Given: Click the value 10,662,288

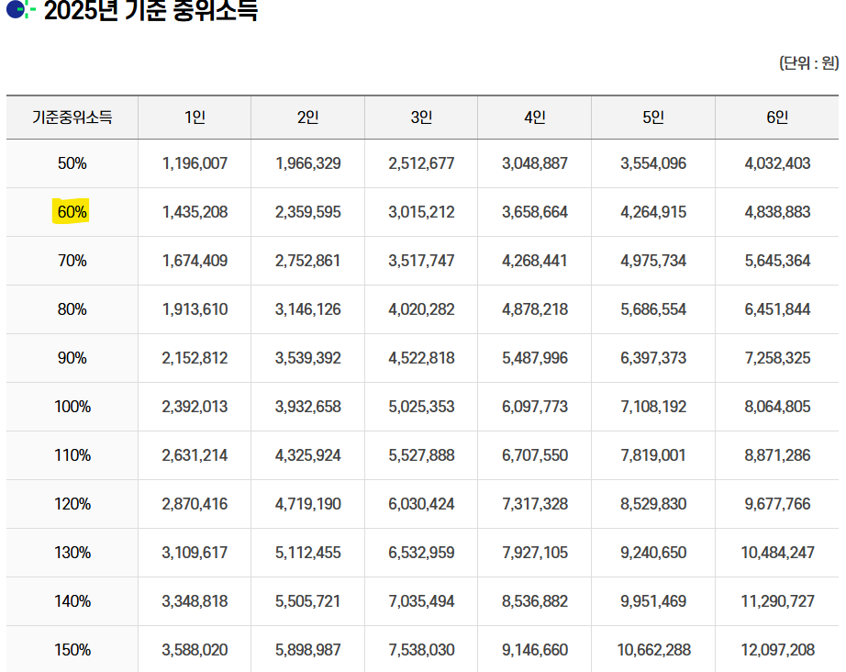Looking at the screenshot, I should point(653,649).
